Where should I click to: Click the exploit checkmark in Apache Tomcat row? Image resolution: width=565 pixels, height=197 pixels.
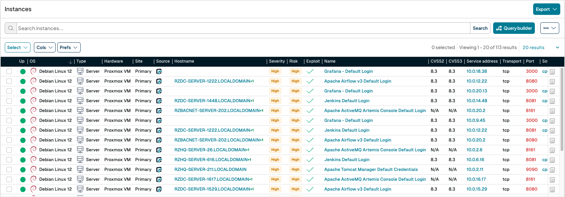[x=310, y=170]
